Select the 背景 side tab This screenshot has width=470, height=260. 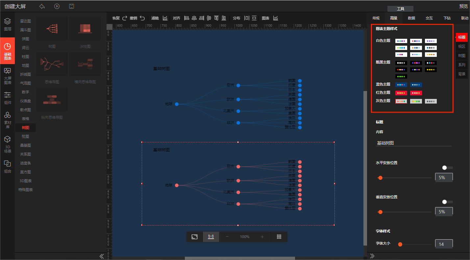coord(462,74)
